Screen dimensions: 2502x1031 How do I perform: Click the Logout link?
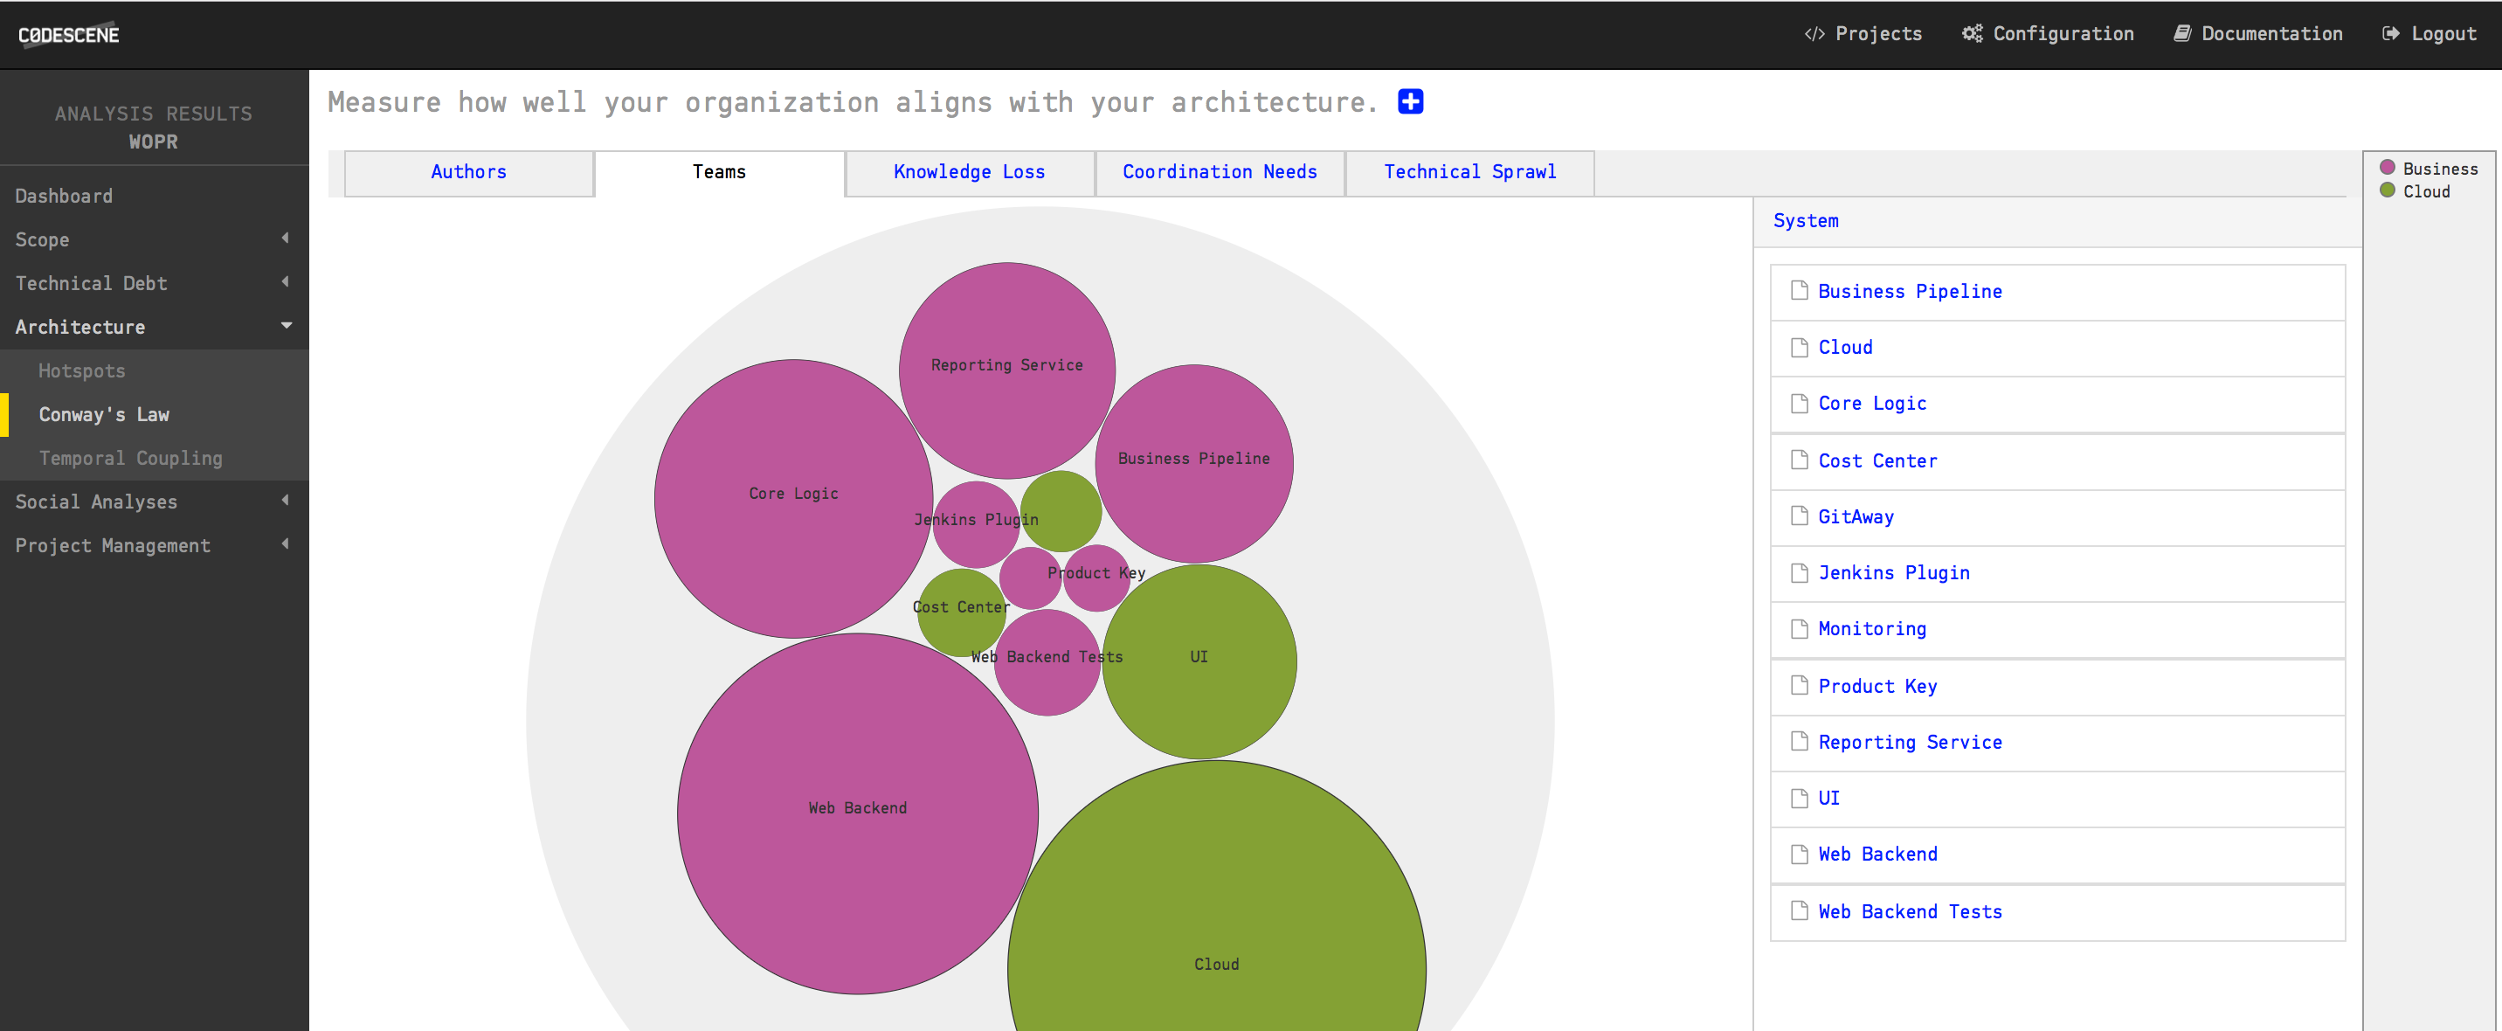click(2429, 34)
